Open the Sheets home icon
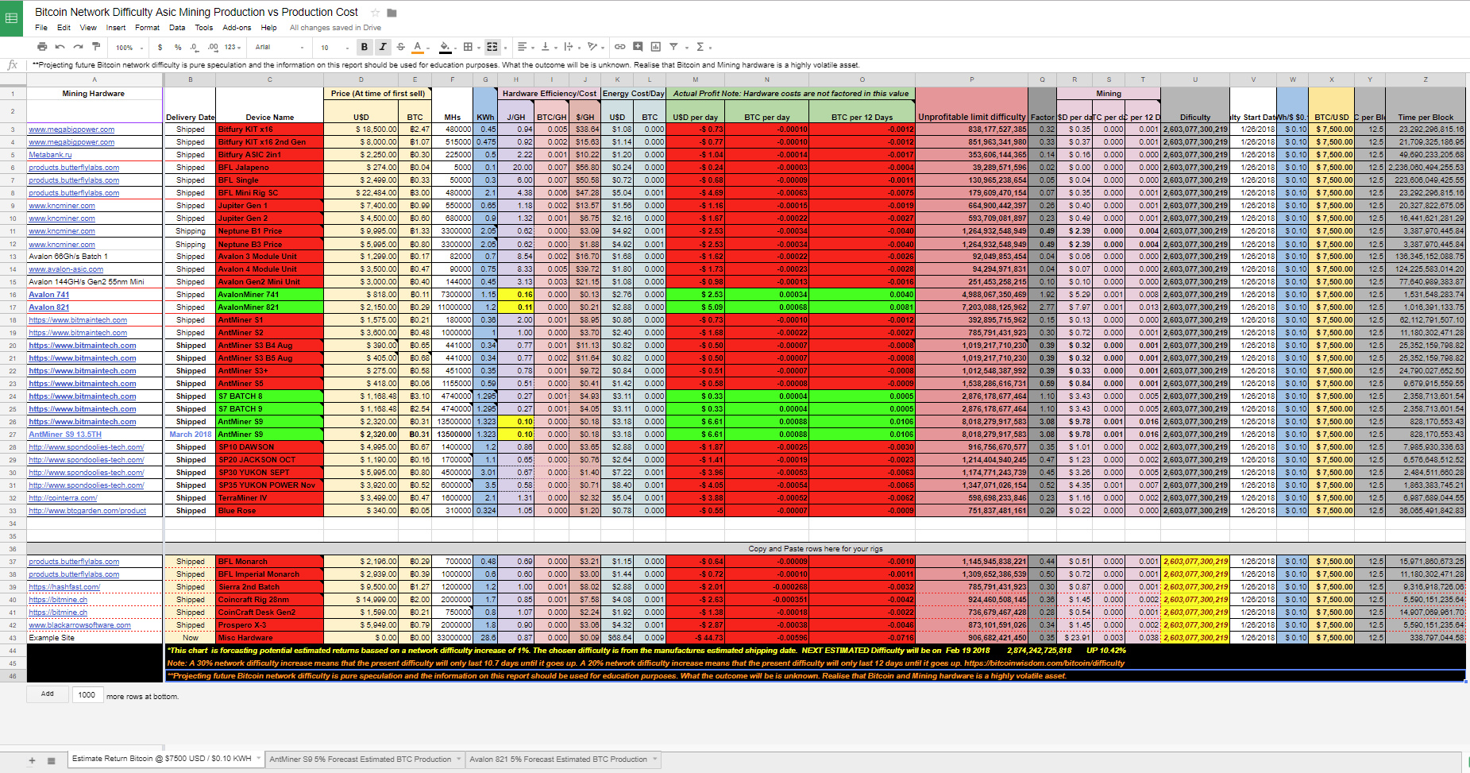The image size is (1470, 773). [x=12, y=18]
